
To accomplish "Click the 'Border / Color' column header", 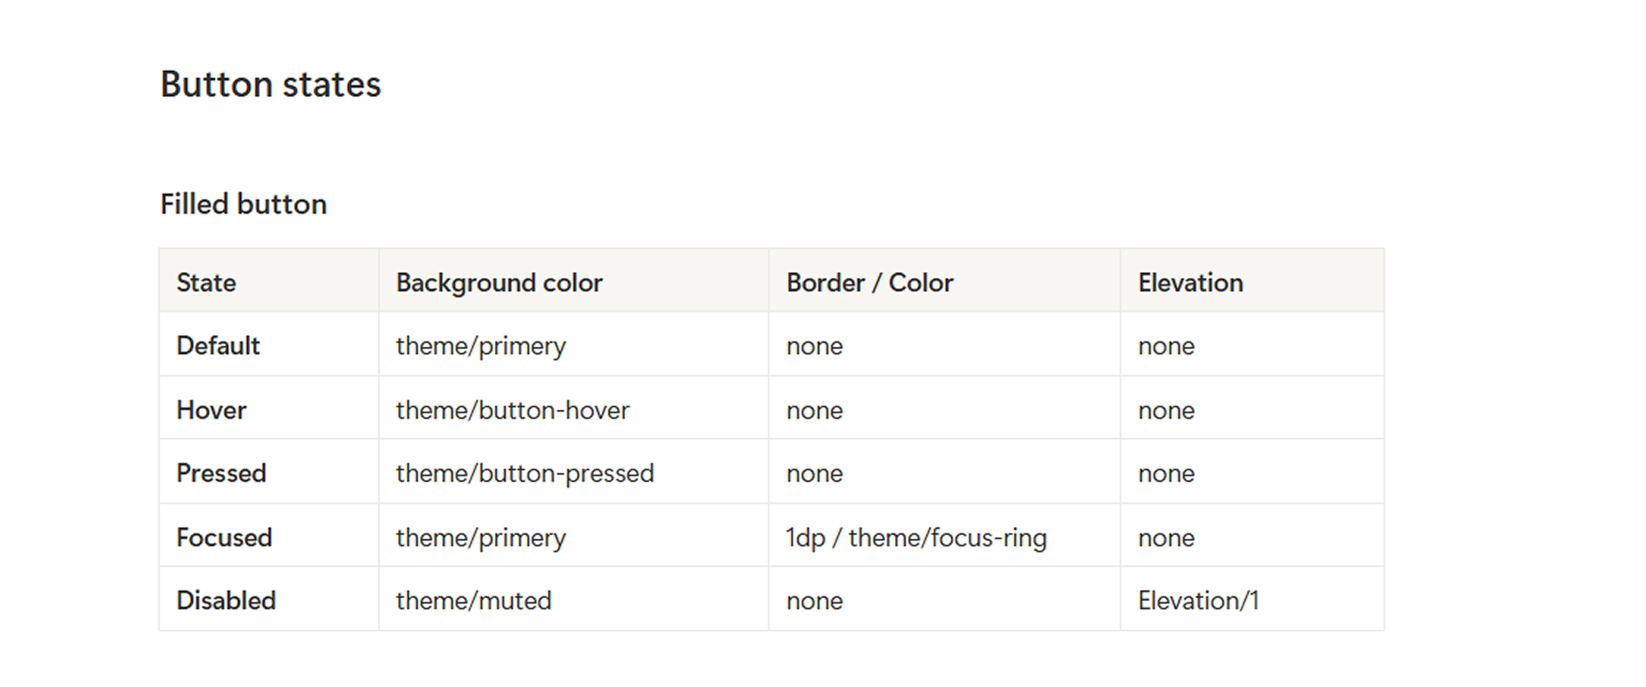I will tap(869, 283).
